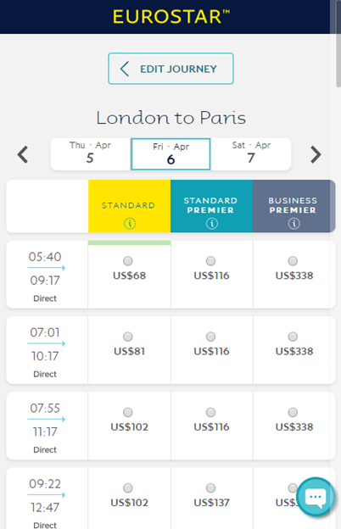Click the Eurostar logo in header
Screen dimensions: 341x529
coord(170,17)
